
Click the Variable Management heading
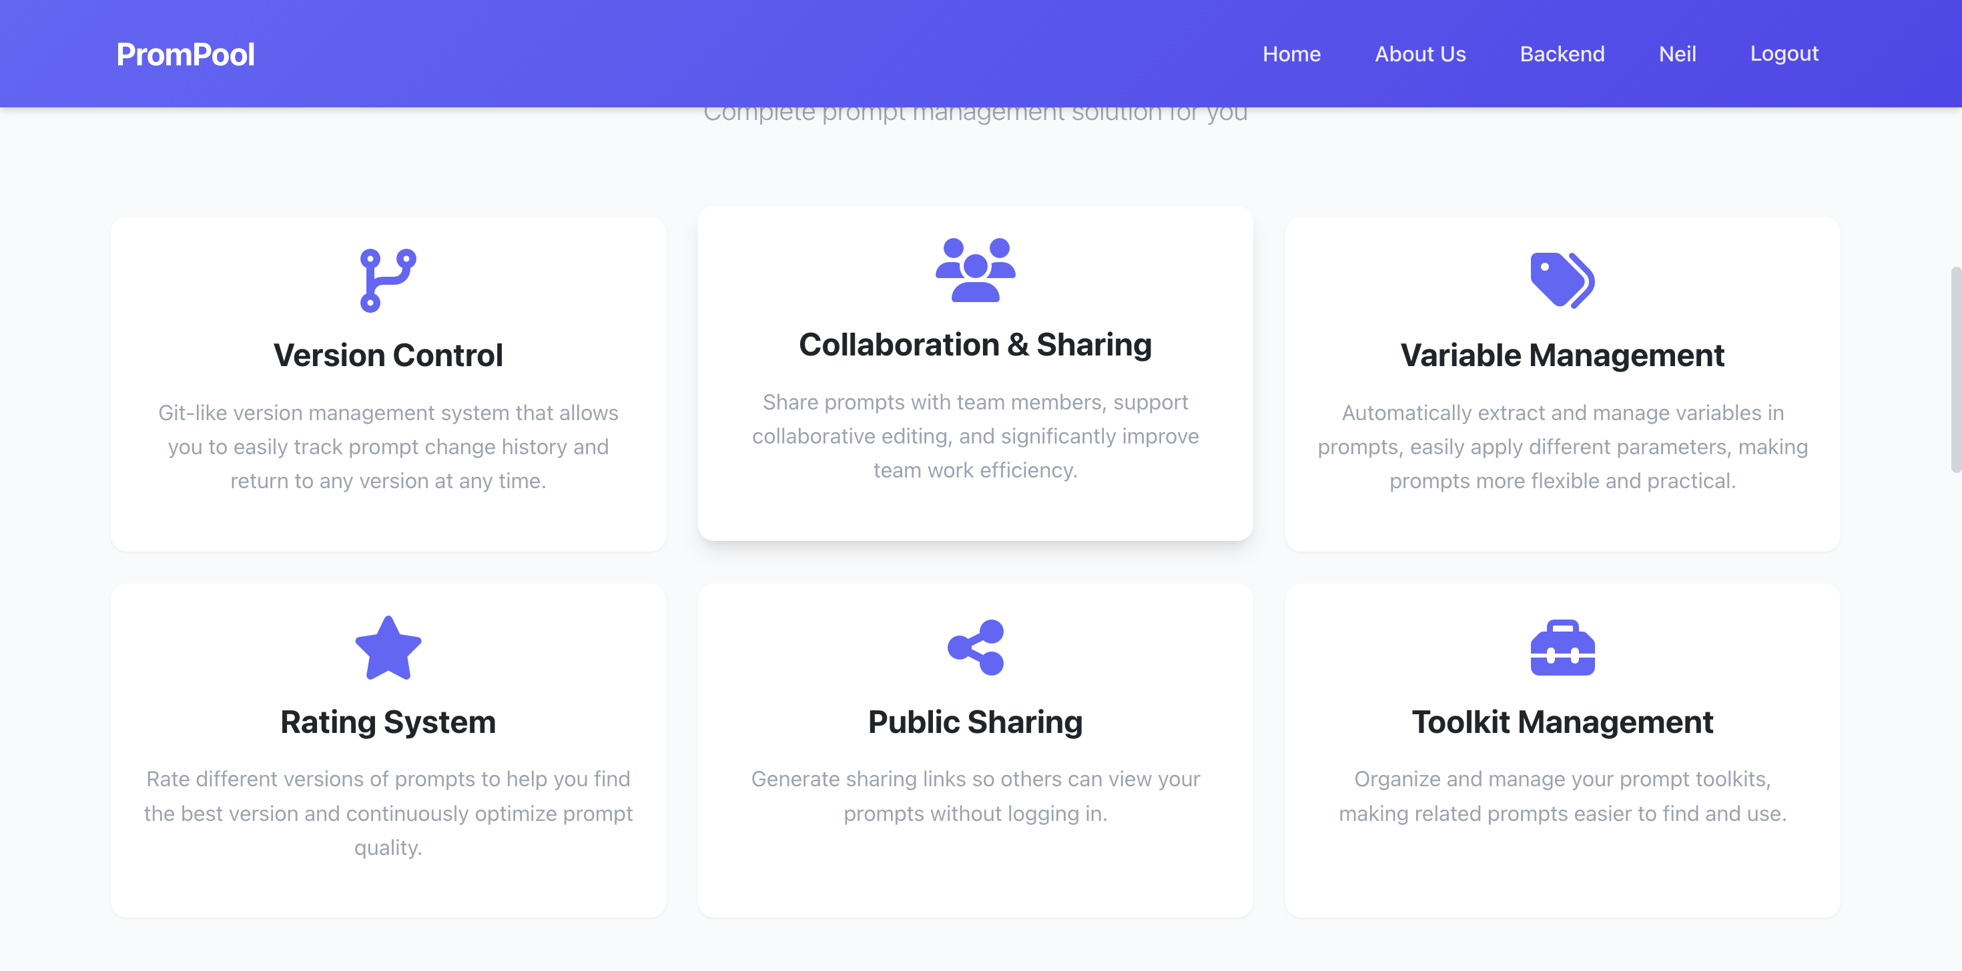pos(1562,355)
